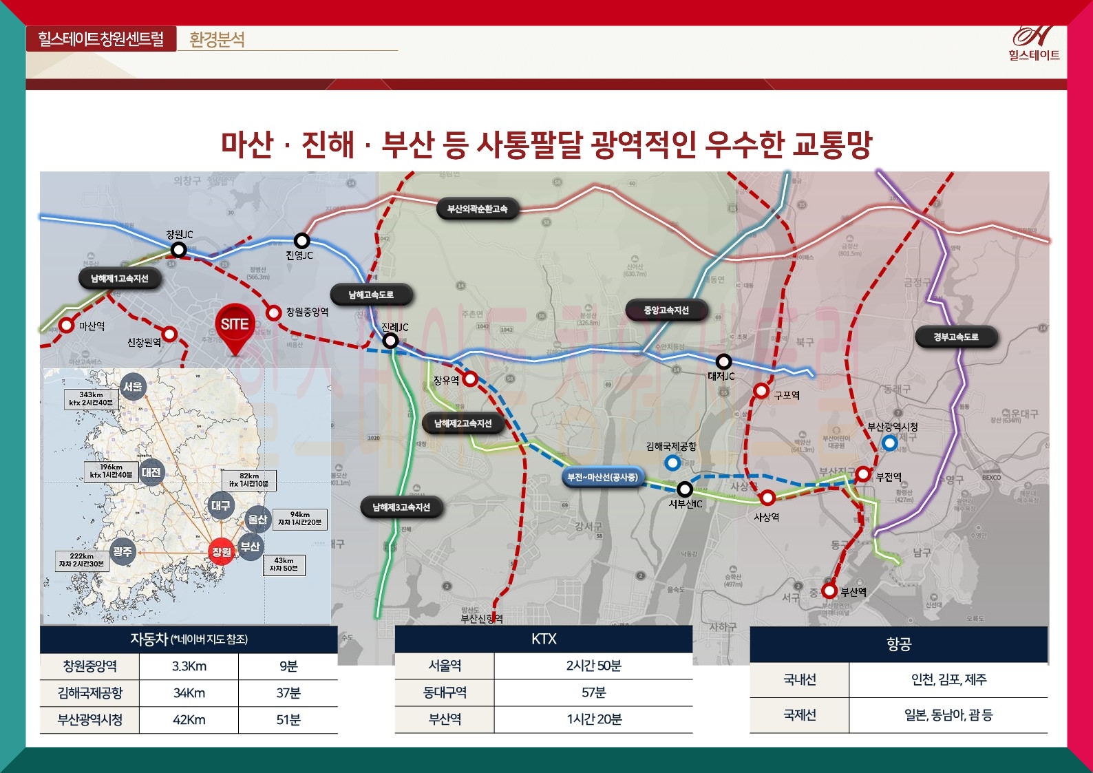1093x773 pixels.
Task: Select the 196km ktx 1시간40분 distance box
Action: [111, 471]
